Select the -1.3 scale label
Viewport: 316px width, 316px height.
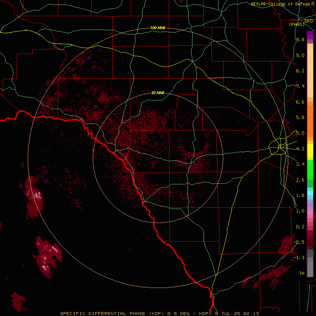coord(299,258)
